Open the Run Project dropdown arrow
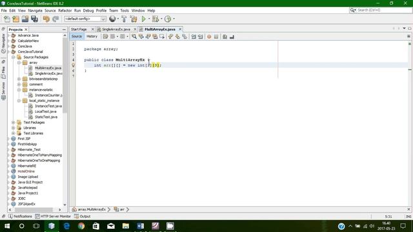Image resolution: width=413 pixels, height=232 pixels. pyautogui.click(x=149, y=19)
